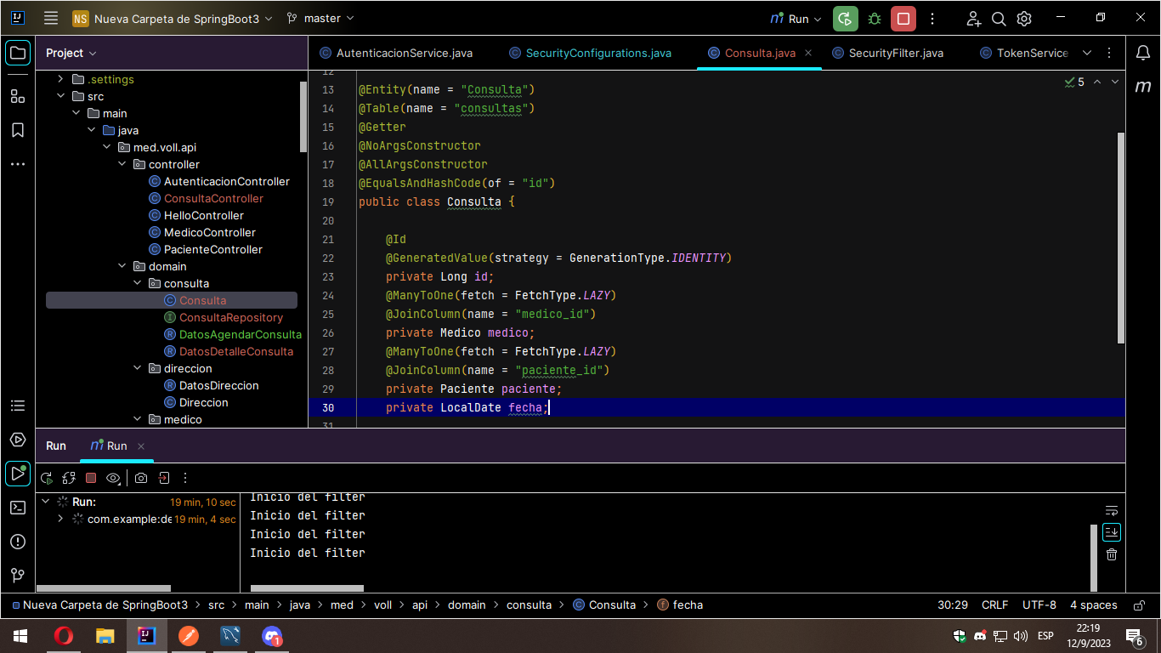
Task: Open the Maven tool window icon
Action: 1143,86
